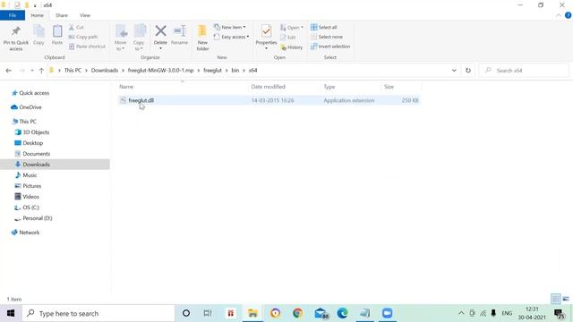Viewport: 573px width, 322px height.
Task: Click the Delete icon
Action: [160, 31]
